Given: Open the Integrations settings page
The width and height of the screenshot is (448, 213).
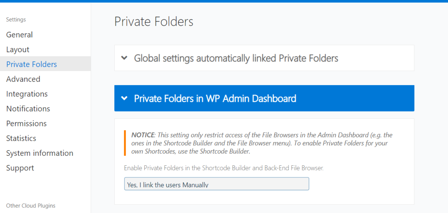Looking at the screenshot, I should click(27, 94).
